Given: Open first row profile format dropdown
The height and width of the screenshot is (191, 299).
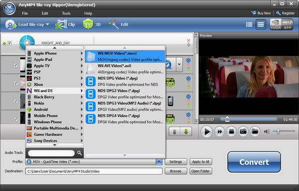Looking at the screenshot, I should point(179,64).
